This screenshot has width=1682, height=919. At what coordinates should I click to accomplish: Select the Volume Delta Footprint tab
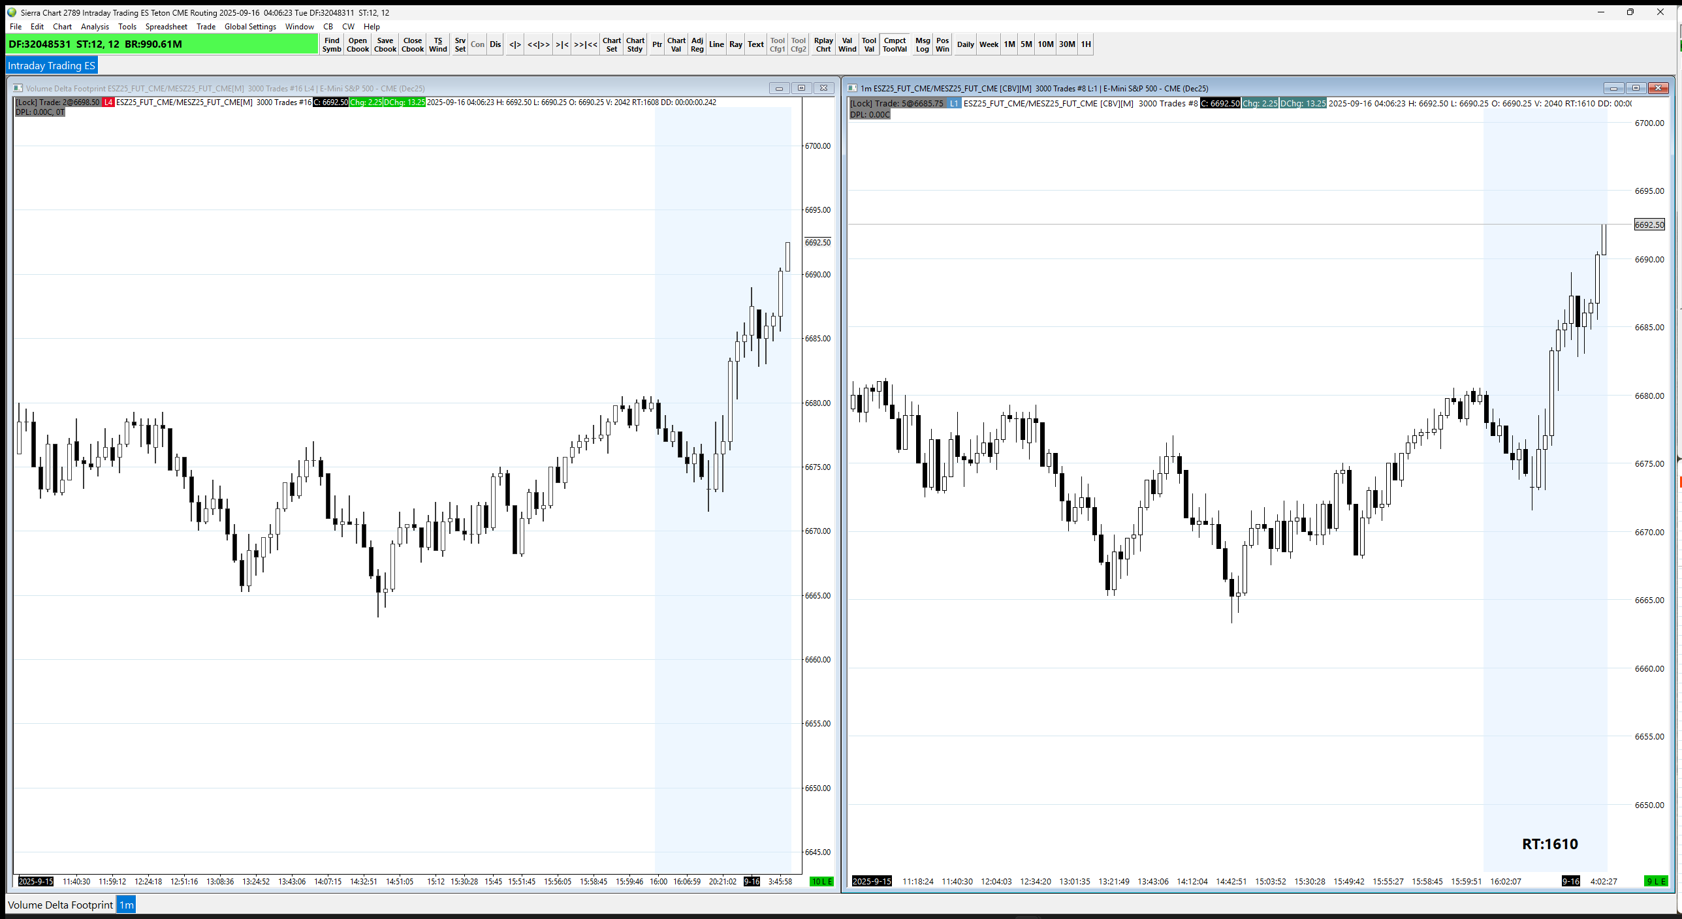pos(60,905)
